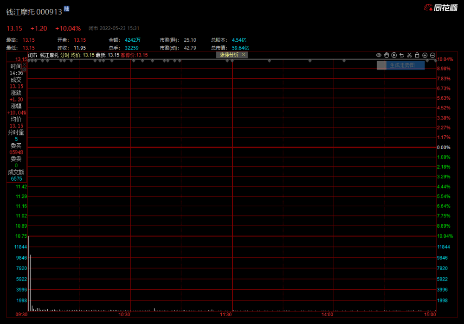Click 11844 left volume axis label
464x324 pixels.
(x=21, y=247)
